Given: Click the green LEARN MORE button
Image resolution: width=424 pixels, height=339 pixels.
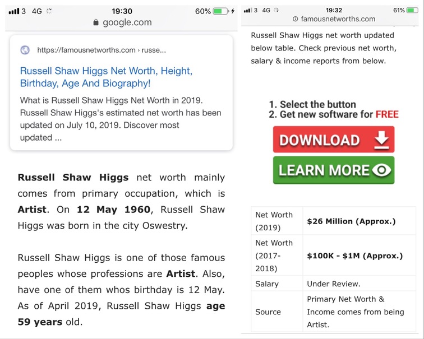Looking at the screenshot, I should tap(334, 170).
